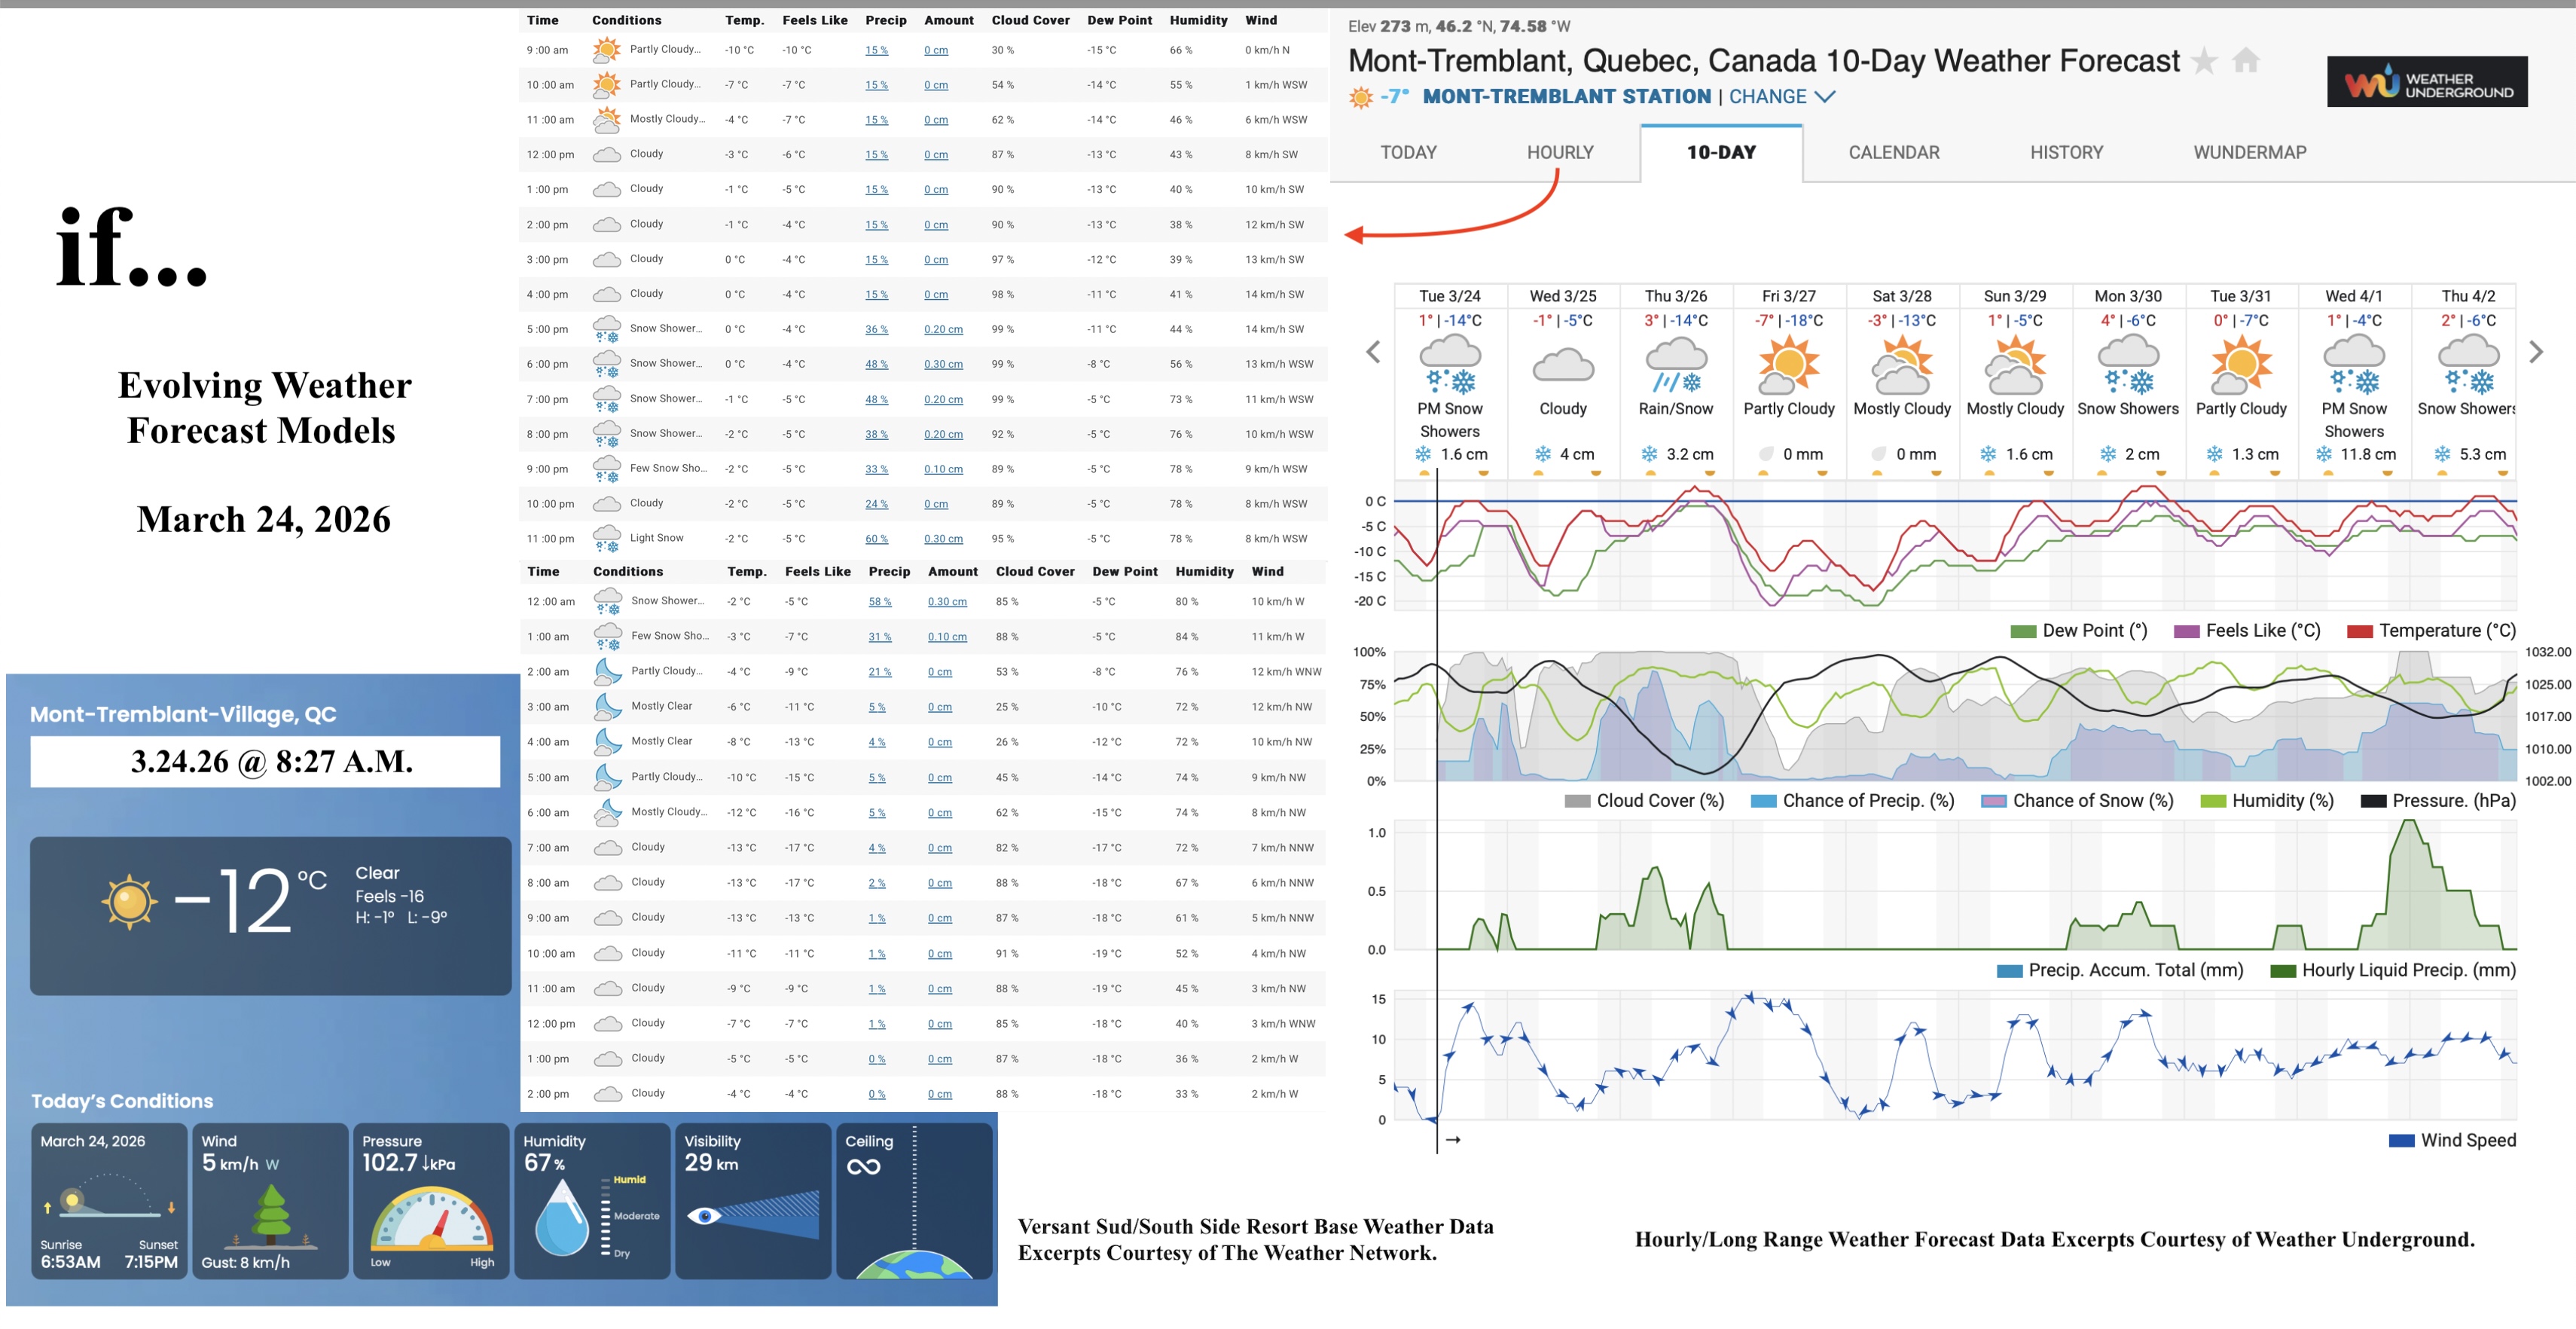Click the sun icon beside the -7° reading
The image size is (2576, 1329).
[1360, 97]
